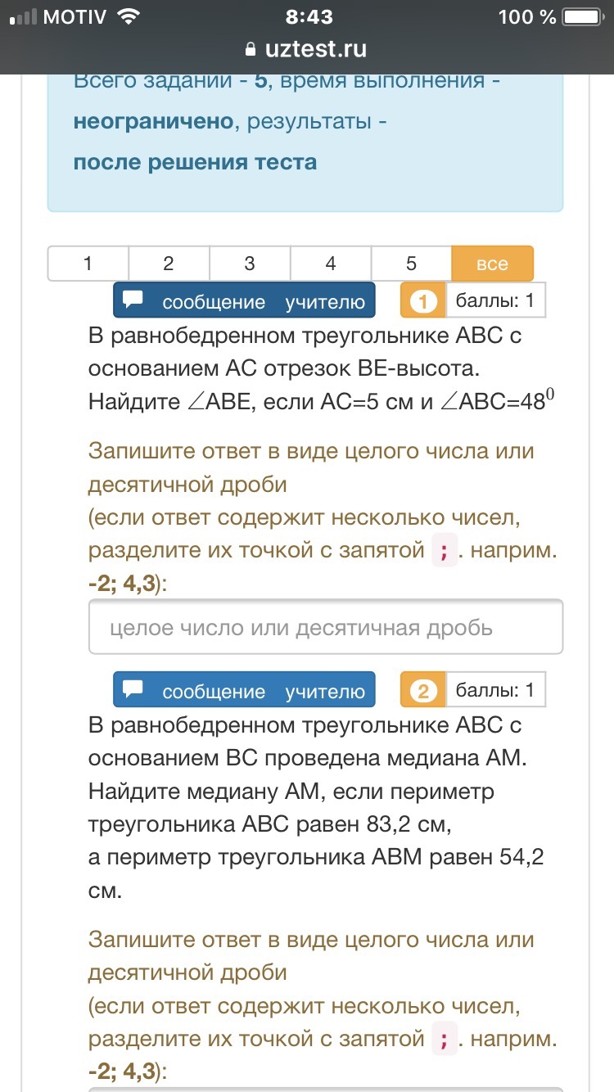Click 'баллы: 1' label for question 2
Image resolution: width=614 pixels, height=1092 pixels.
tap(494, 690)
